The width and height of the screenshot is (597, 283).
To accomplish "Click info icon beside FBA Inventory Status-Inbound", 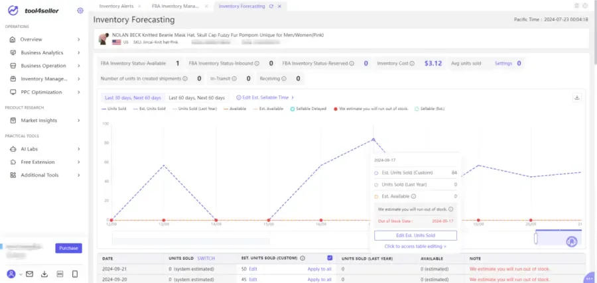I will click(257, 64).
